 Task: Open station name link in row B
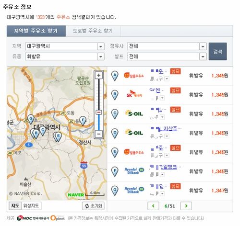[x=157, y=90]
